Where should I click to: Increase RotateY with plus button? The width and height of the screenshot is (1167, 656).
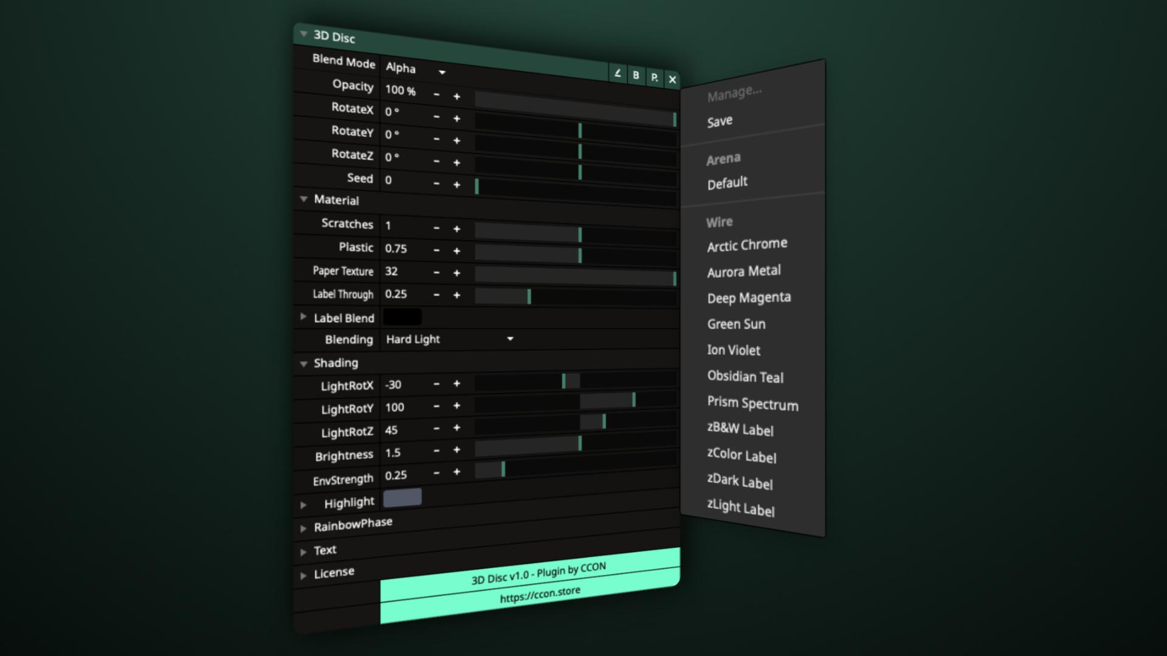[x=456, y=140]
